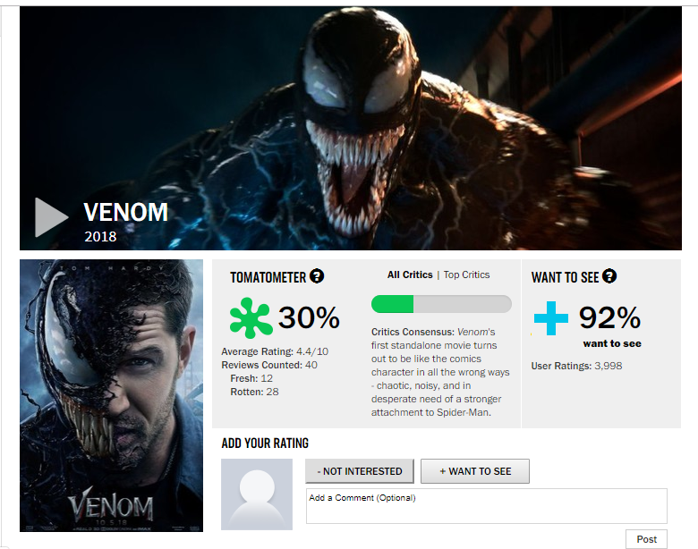
Task: Open the Venom movie poster thumbnail
Action: [x=111, y=395]
